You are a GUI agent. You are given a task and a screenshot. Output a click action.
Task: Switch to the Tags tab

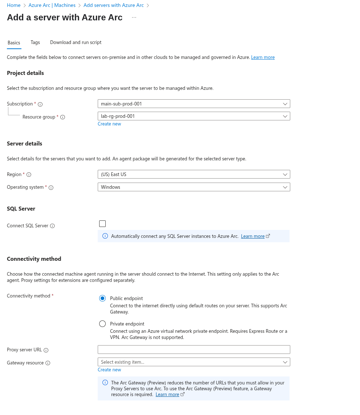(35, 42)
